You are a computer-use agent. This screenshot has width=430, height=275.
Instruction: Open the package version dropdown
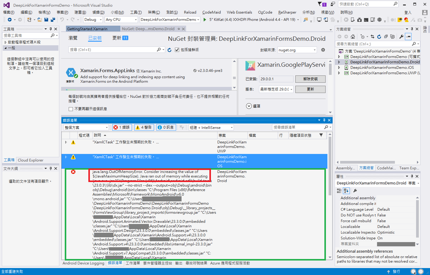[x=276, y=89]
